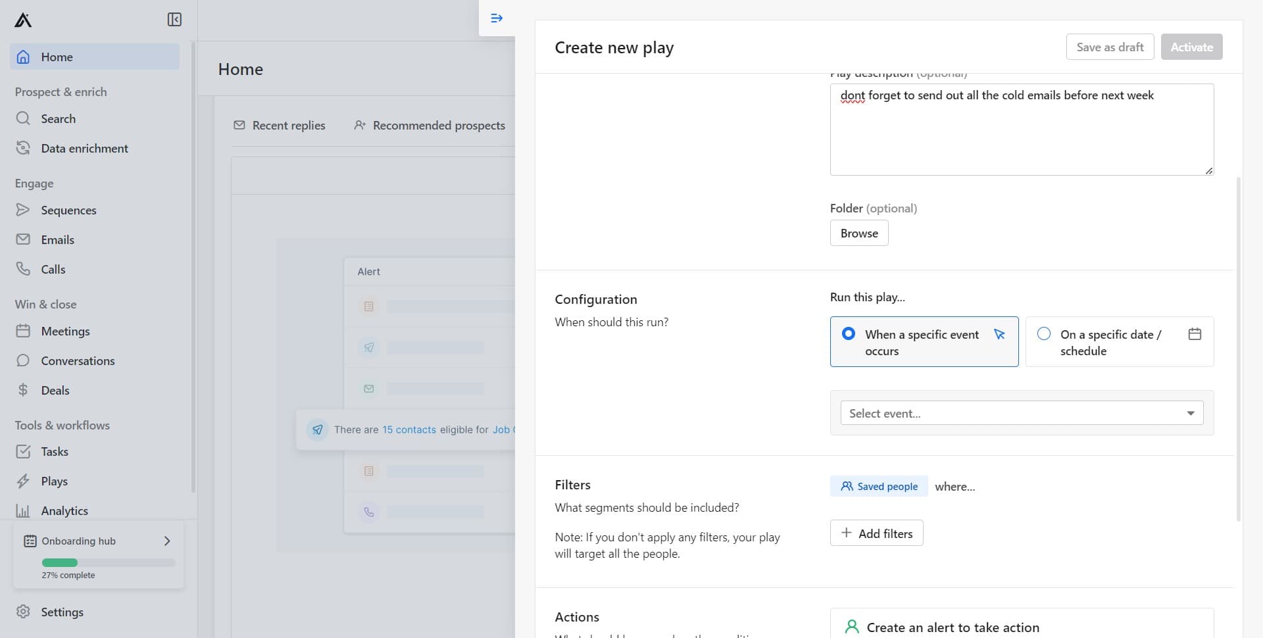The image size is (1263, 638).
Task: Switch to Recent replies tab
Action: click(280, 126)
